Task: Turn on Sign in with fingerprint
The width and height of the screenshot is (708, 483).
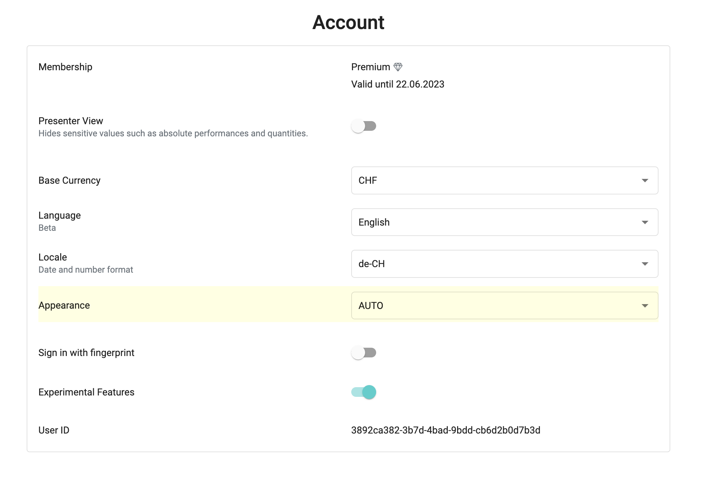Action: pyautogui.click(x=363, y=353)
